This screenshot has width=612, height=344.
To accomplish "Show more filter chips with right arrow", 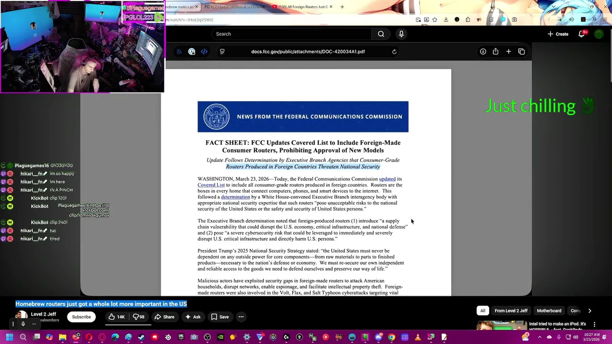I will 590,311.
